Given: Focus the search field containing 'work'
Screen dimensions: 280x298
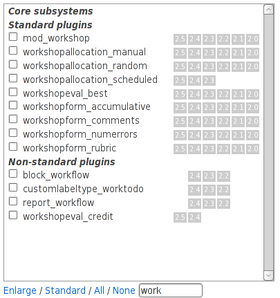Looking at the screenshot, I should (x=171, y=290).
